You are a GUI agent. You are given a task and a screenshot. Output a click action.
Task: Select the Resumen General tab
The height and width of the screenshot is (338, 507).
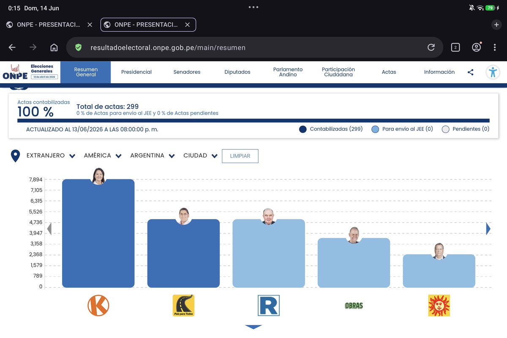tap(86, 72)
